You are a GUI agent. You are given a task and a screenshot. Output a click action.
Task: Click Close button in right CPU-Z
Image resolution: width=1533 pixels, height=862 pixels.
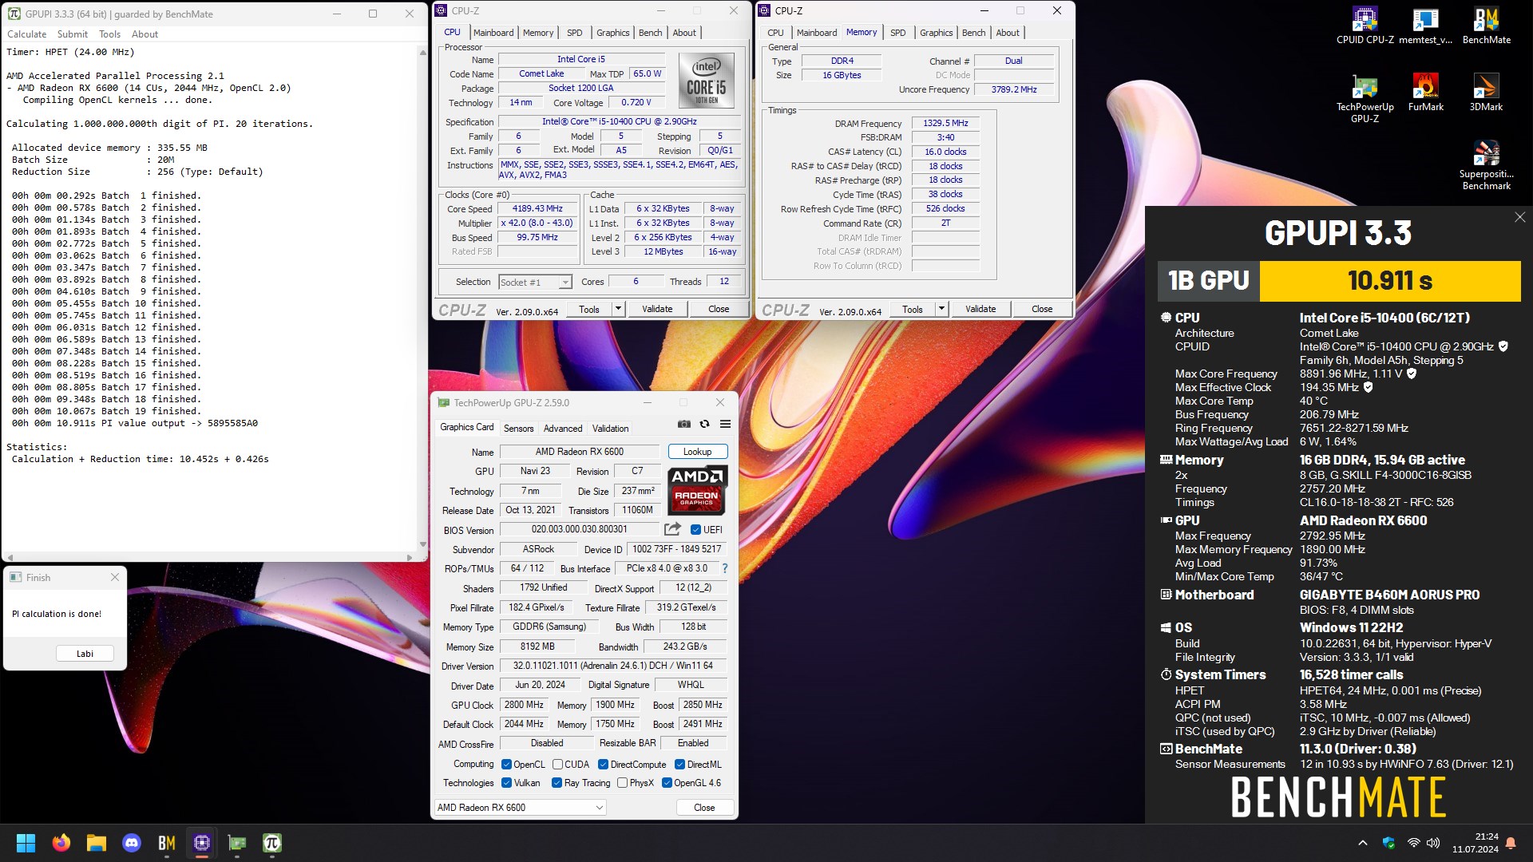[1042, 309]
